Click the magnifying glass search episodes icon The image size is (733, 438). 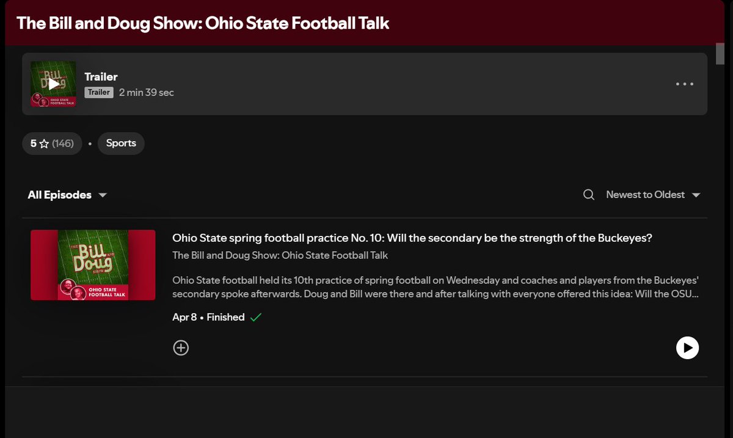[x=589, y=195]
